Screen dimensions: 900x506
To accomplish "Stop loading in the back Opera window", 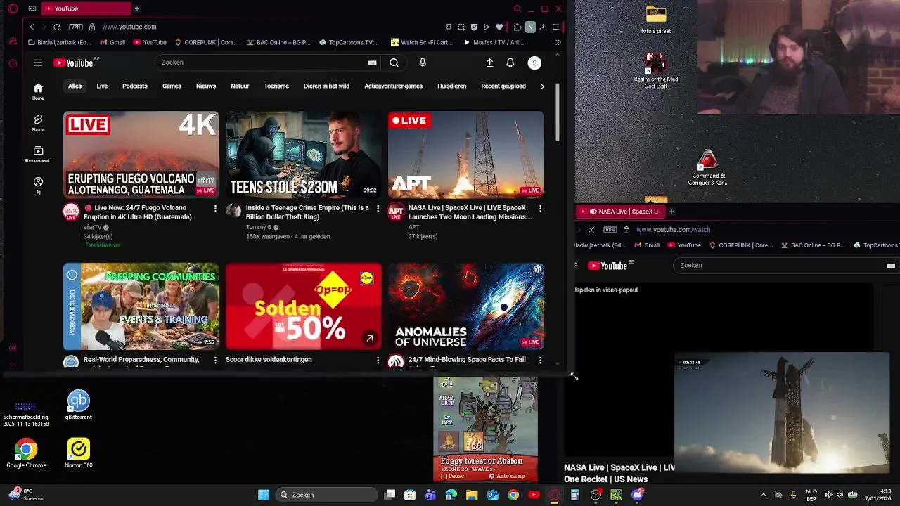I will pos(591,230).
